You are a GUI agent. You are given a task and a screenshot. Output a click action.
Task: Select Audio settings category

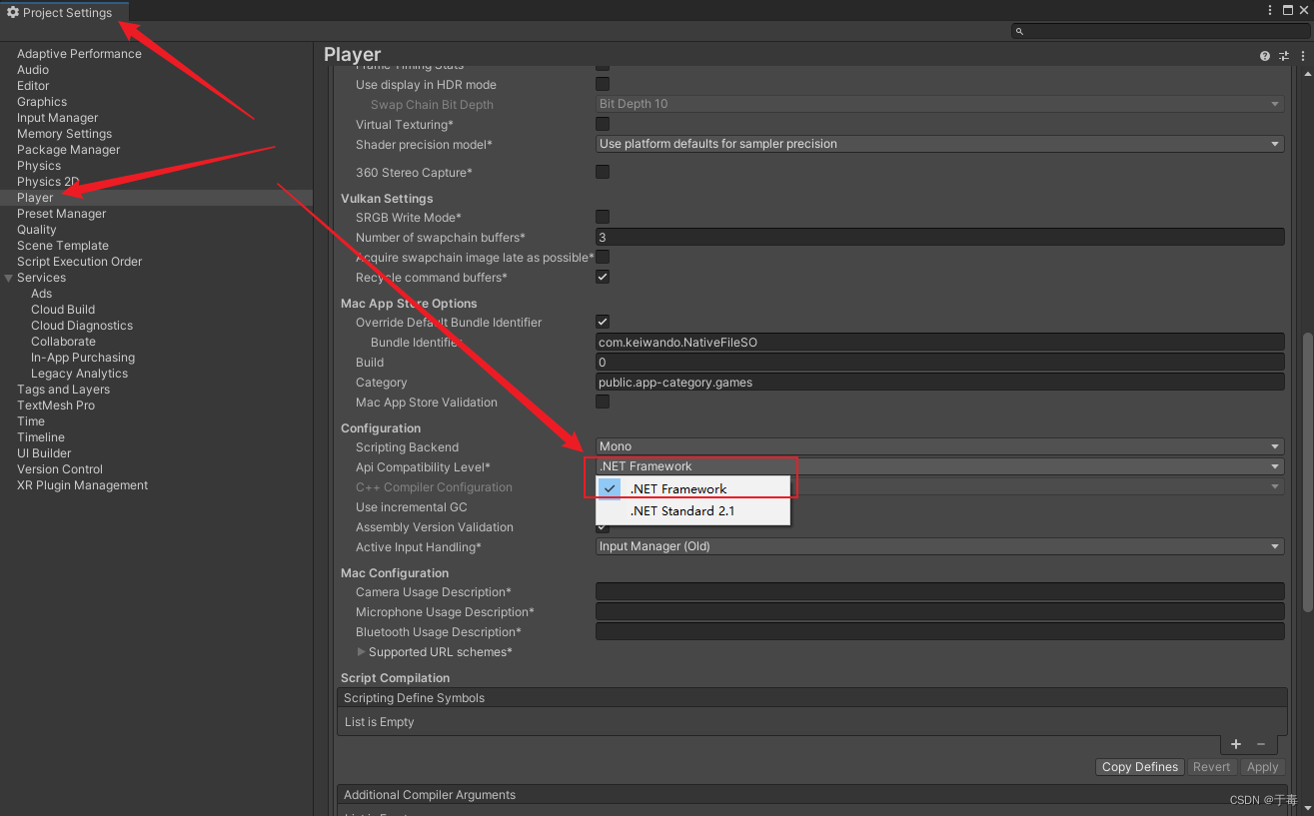tap(33, 70)
